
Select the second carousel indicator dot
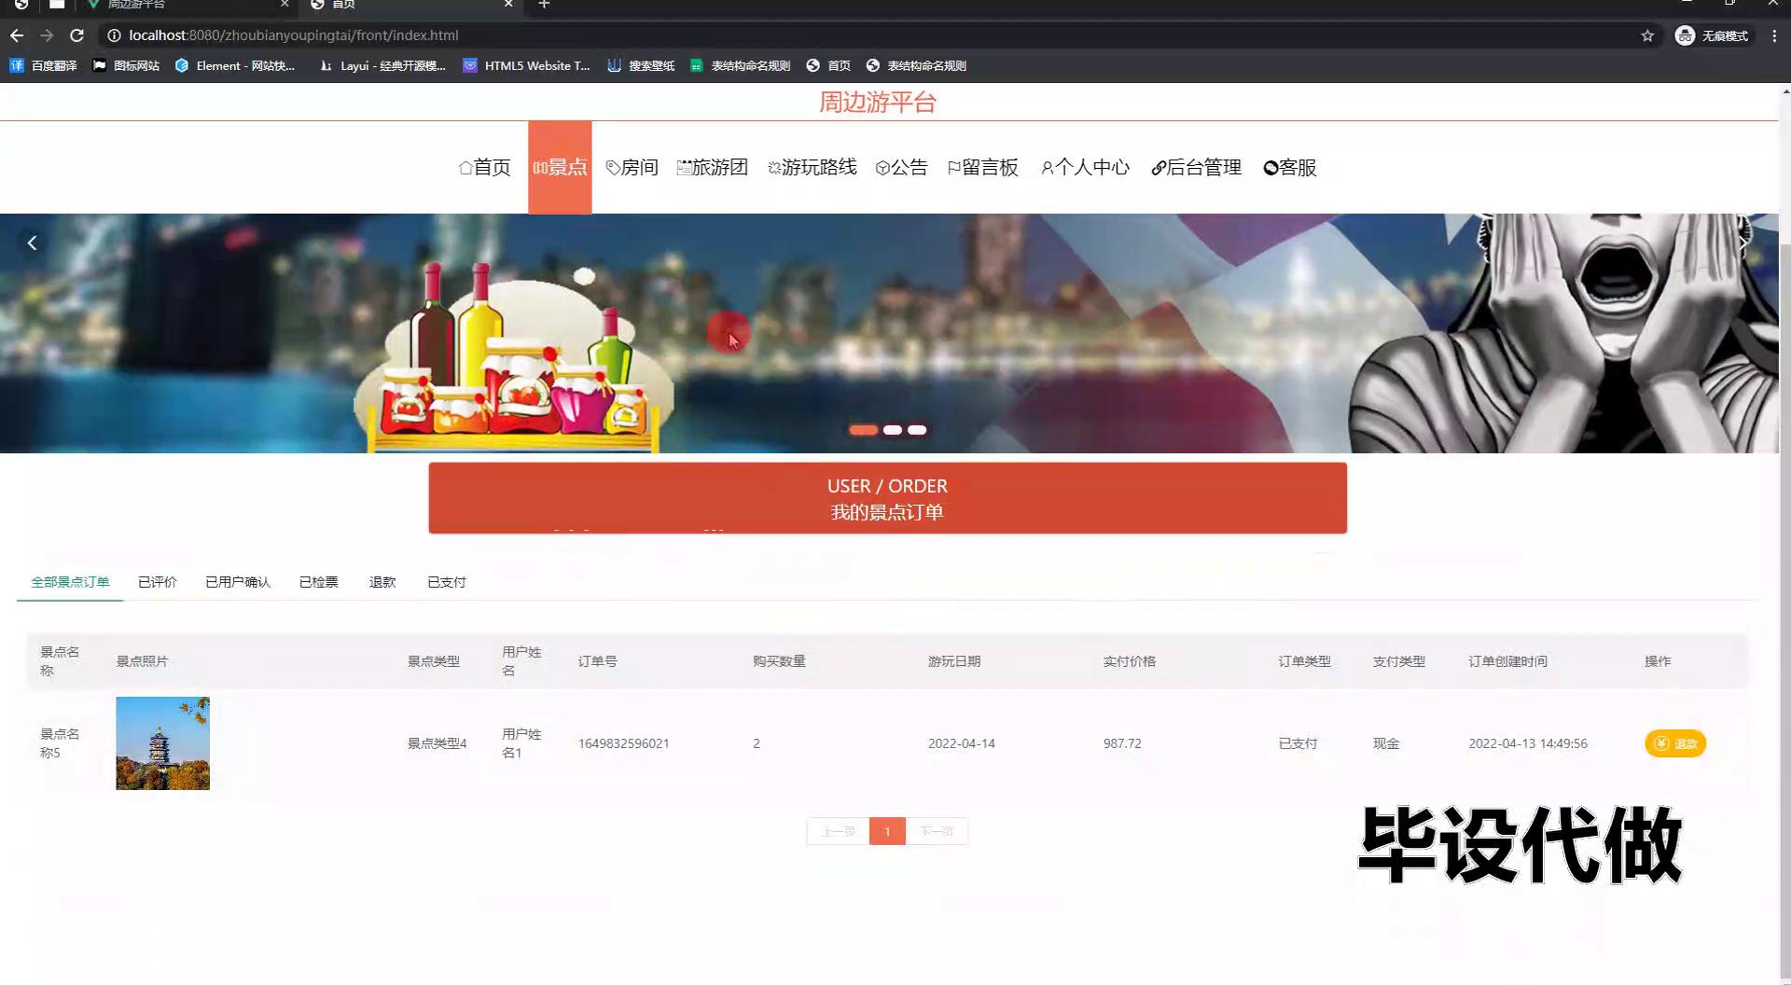pos(893,430)
